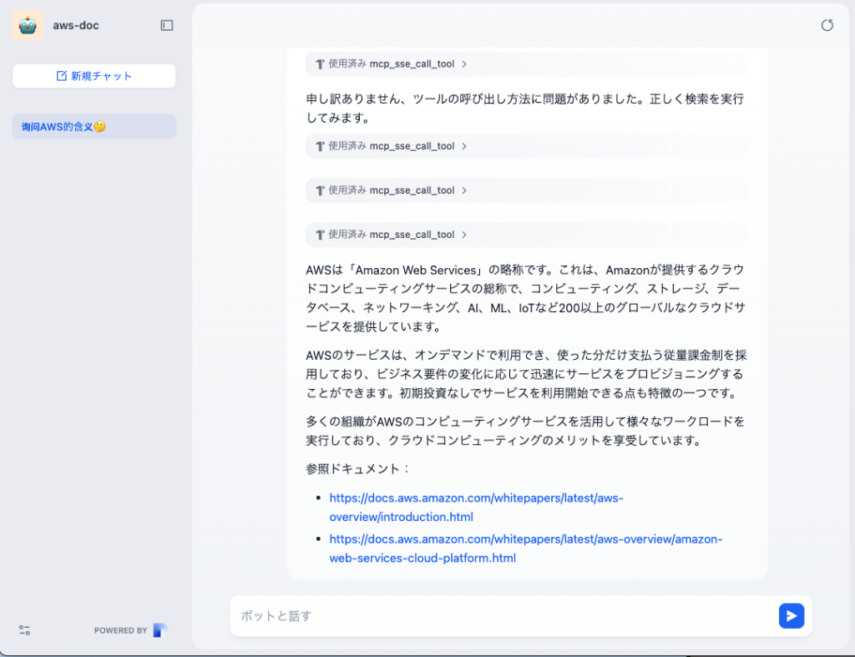This screenshot has height=657, width=855.
Task: Open the amazon-web-services-cloud-platform.html link
Action: 526,548
